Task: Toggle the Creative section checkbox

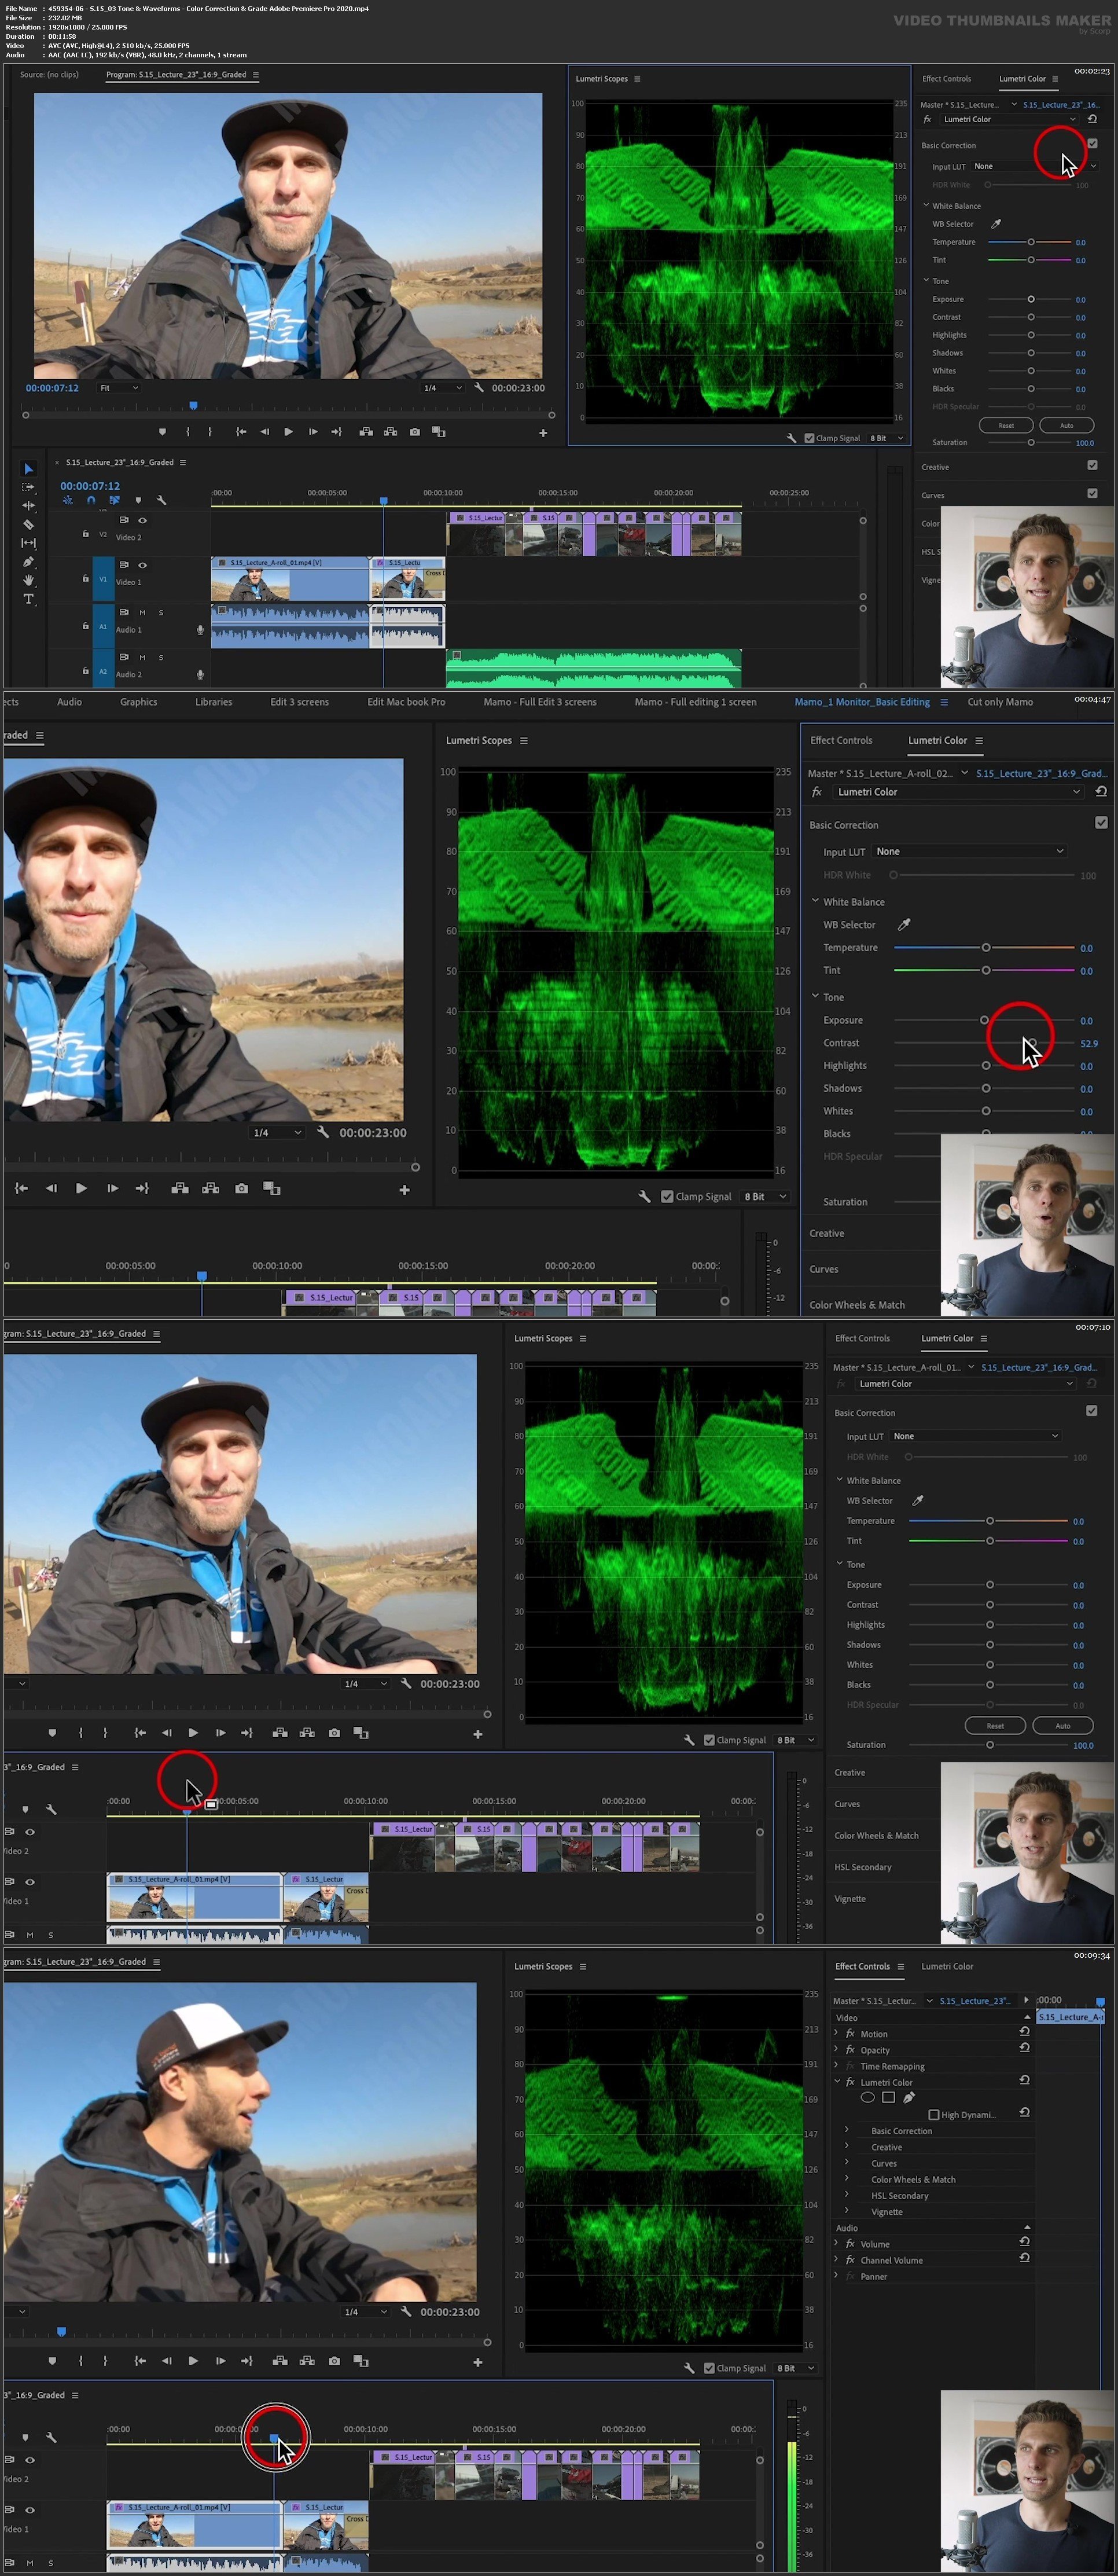Action: click(1092, 465)
